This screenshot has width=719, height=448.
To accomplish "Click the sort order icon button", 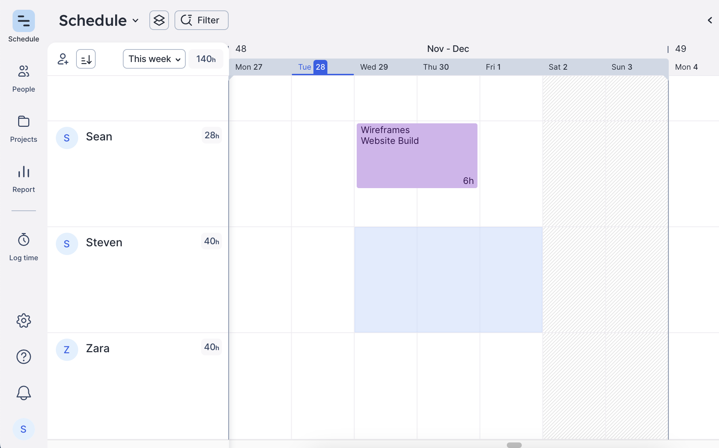I will pyautogui.click(x=86, y=59).
